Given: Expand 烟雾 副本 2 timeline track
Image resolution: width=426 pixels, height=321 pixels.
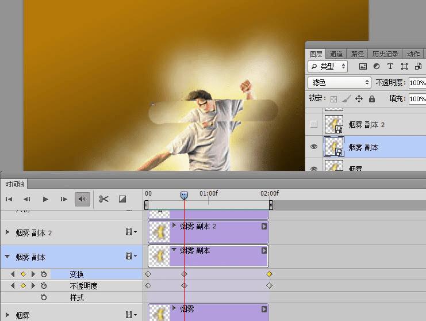Looking at the screenshot, I should pyautogui.click(x=7, y=232).
